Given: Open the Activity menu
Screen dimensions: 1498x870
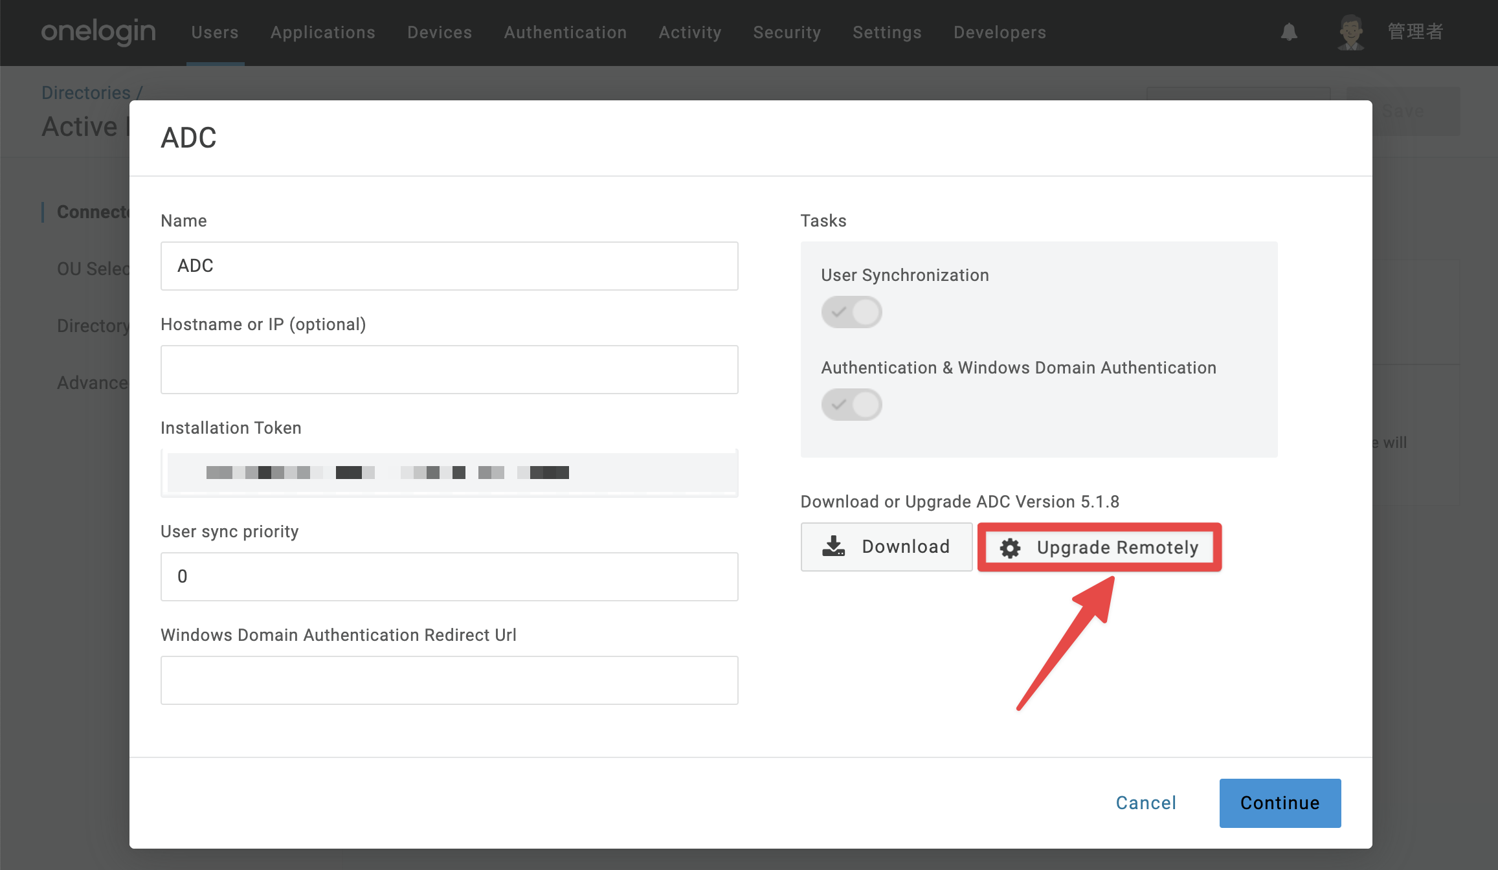Looking at the screenshot, I should [690, 32].
